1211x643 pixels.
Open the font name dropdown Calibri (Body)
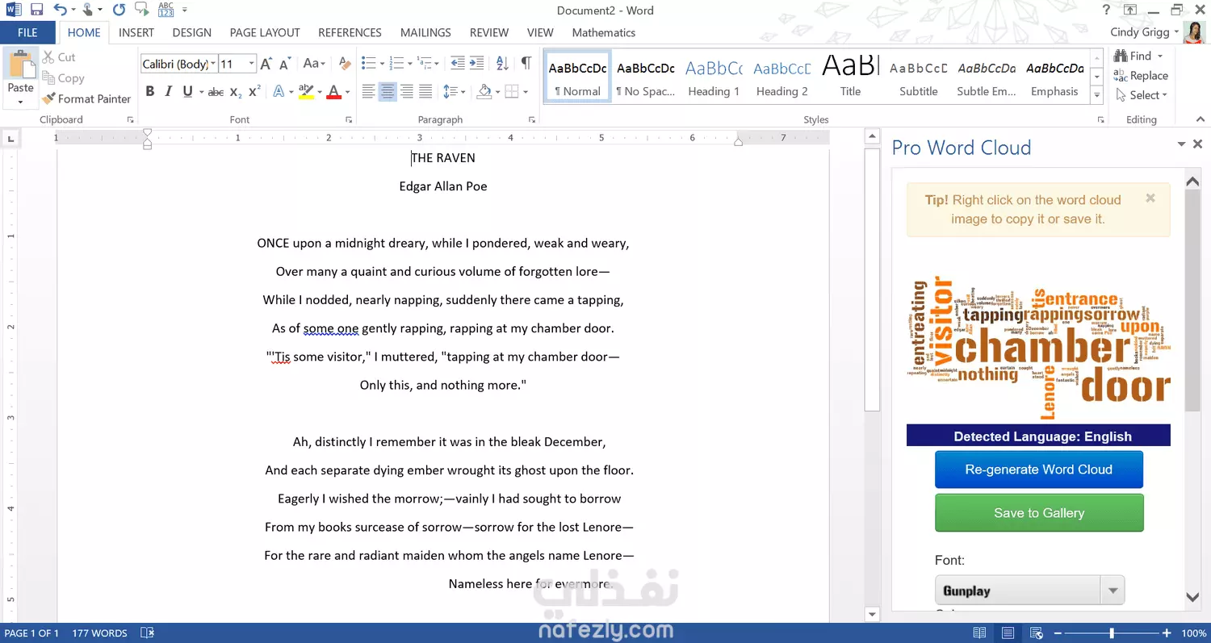(213, 65)
